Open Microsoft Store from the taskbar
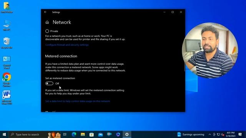Viewport: 246px width, 138px height. pyautogui.click(x=91, y=135)
